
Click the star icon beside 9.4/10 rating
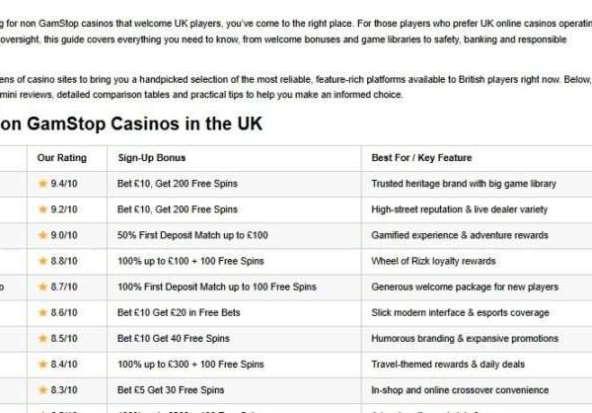click(x=42, y=184)
